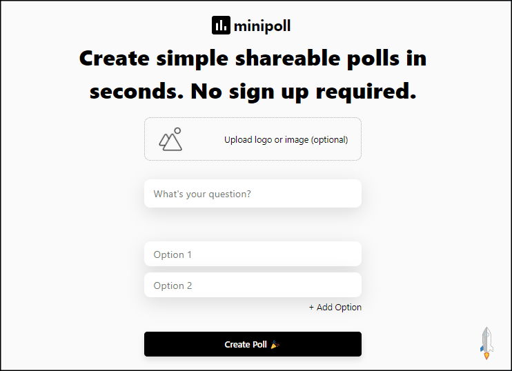Click the party popper emoji on Create Poll
The height and width of the screenshot is (371, 512).
tap(275, 344)
